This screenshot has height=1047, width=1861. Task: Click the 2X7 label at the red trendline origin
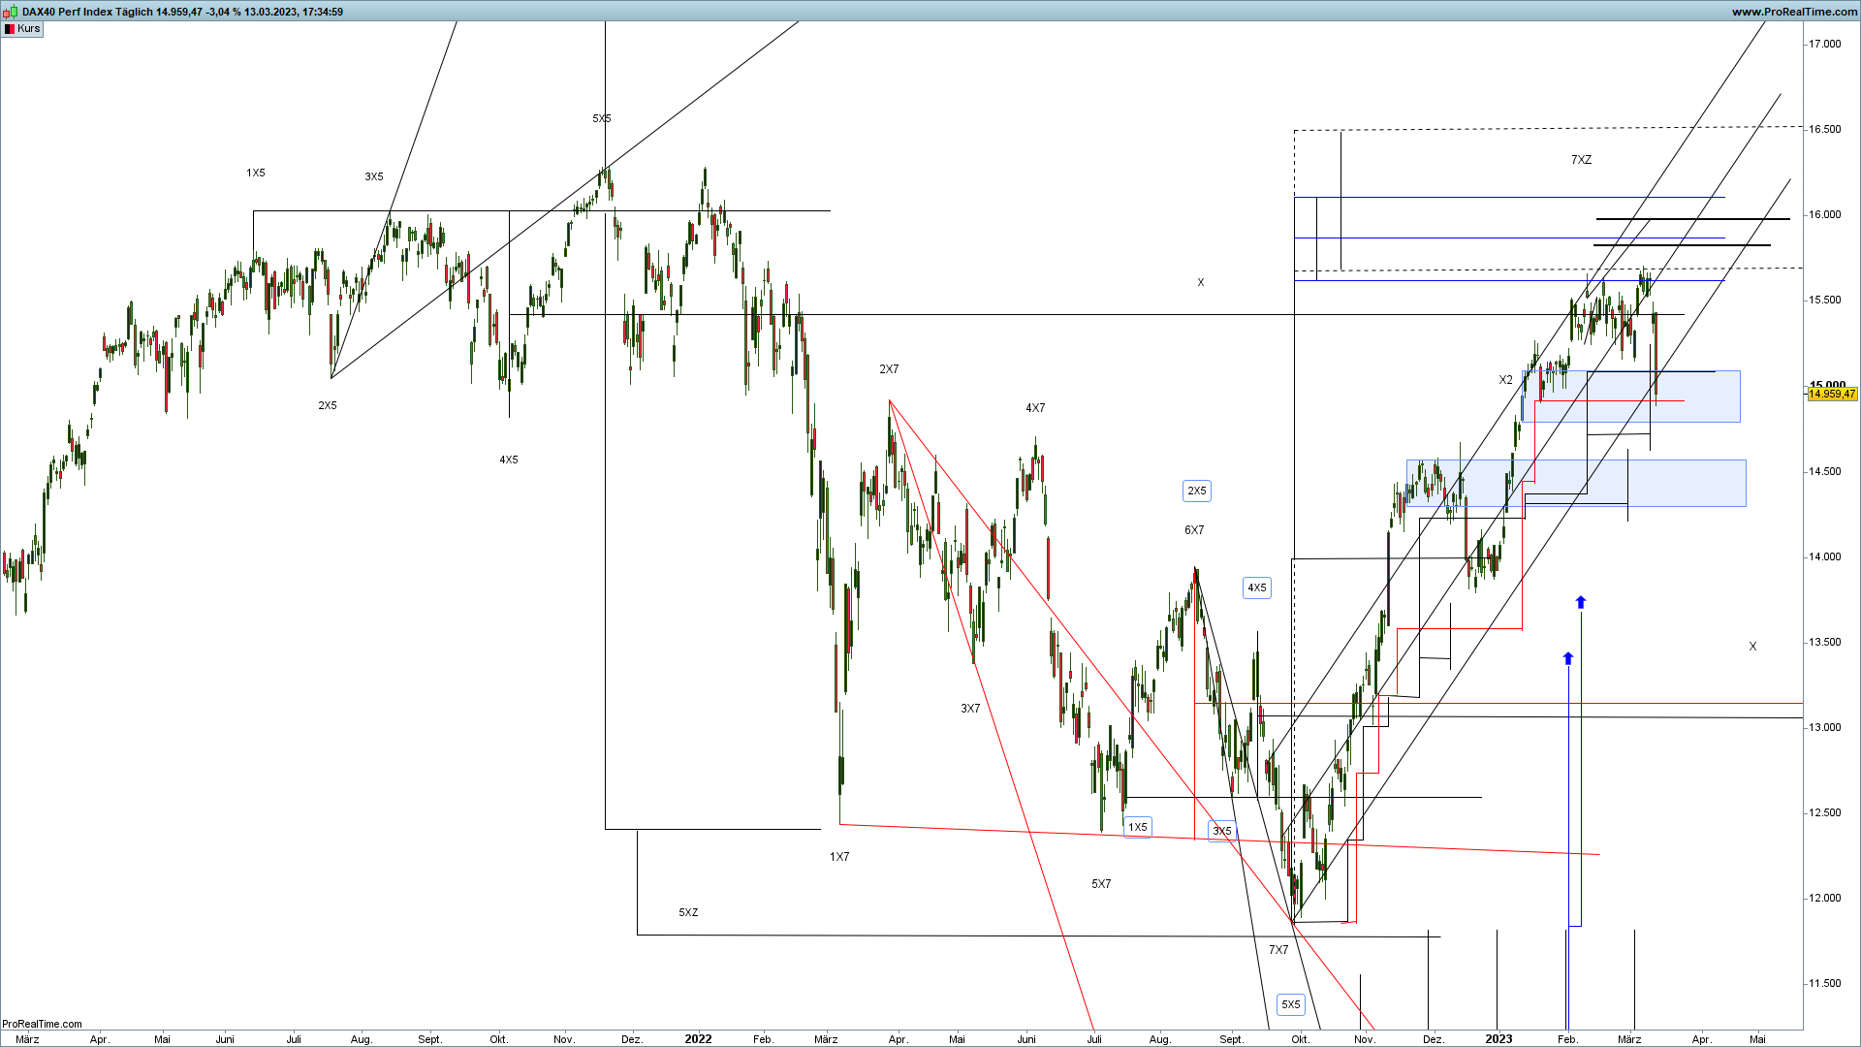click(889, 369)
